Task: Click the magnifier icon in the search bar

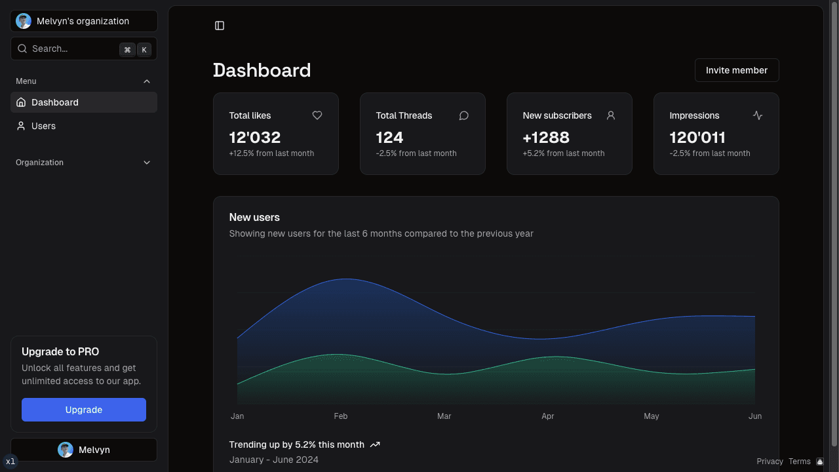Action: click(22, 49)
